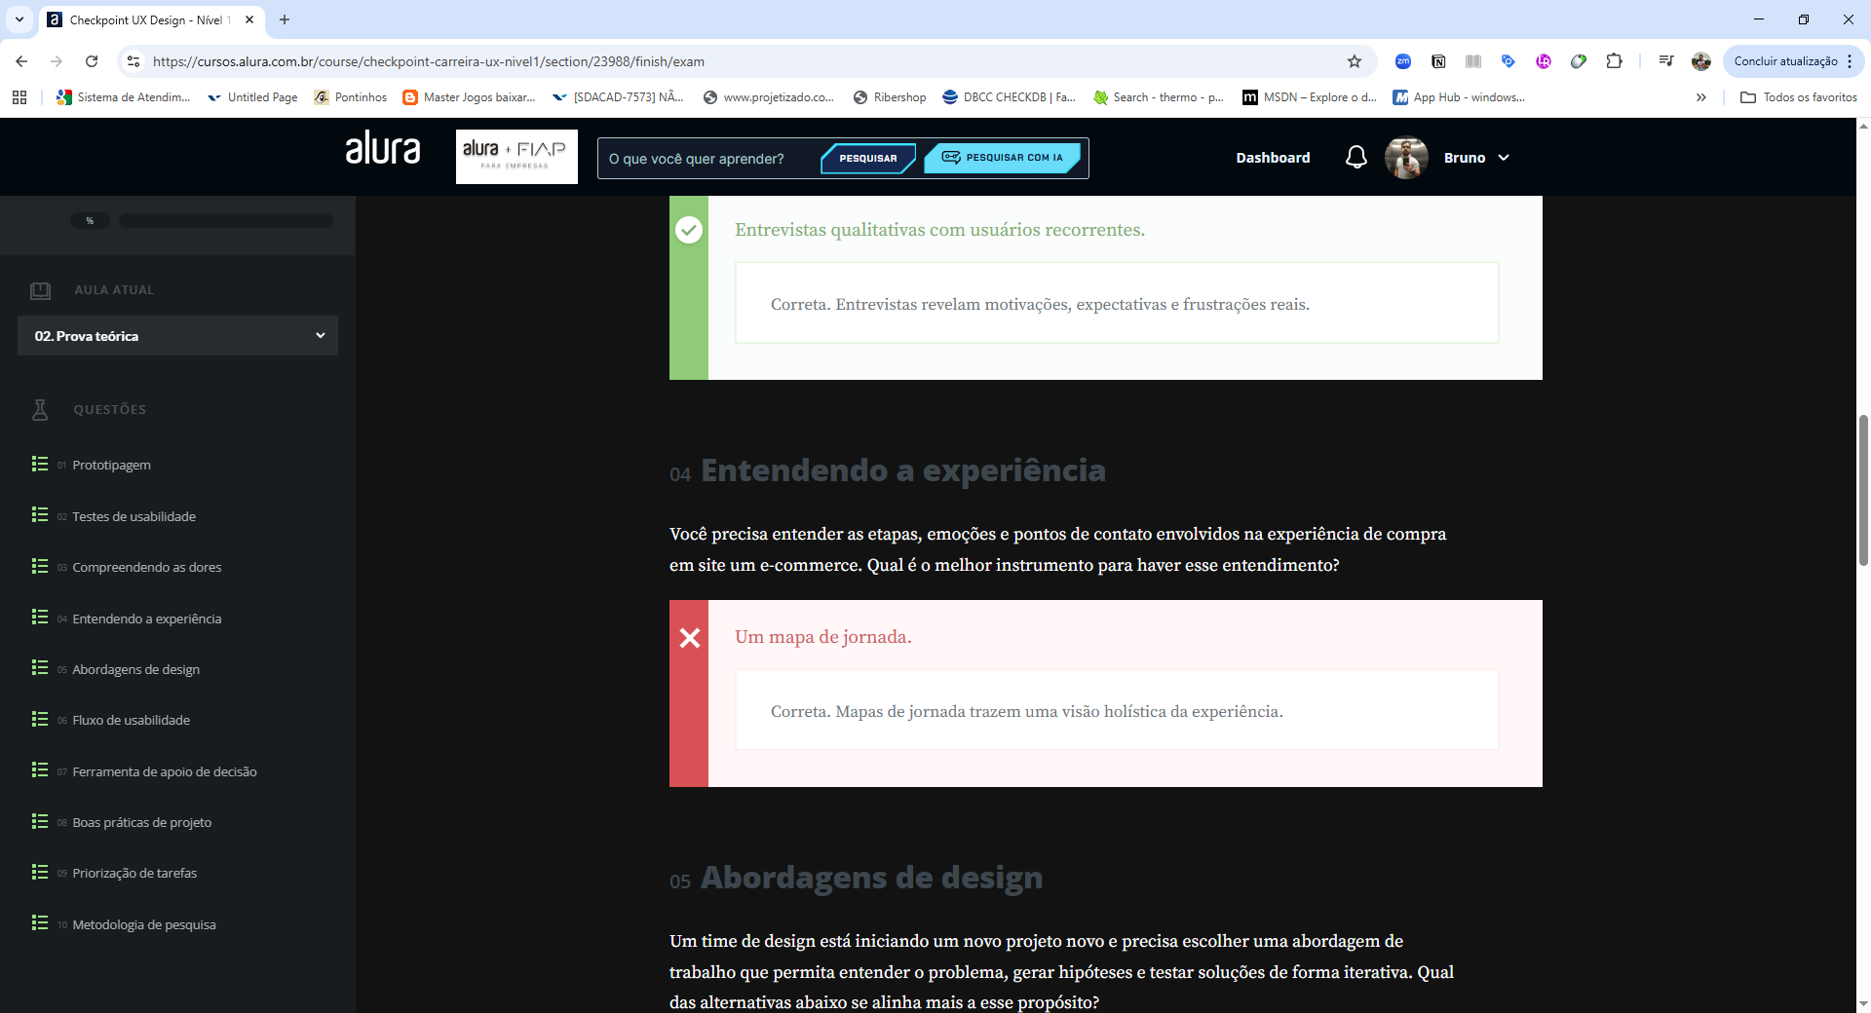Open the Untitled Page bookmark
The width and height of the screenshot is (1871, 1013).
pyautogui.click(x=252, y=97)
